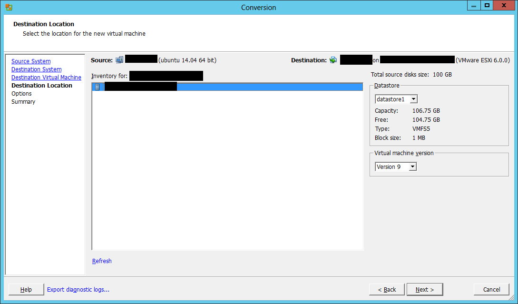Go to the Destination Virtual Machine step
518x304 pixels.
click(46, 78)
